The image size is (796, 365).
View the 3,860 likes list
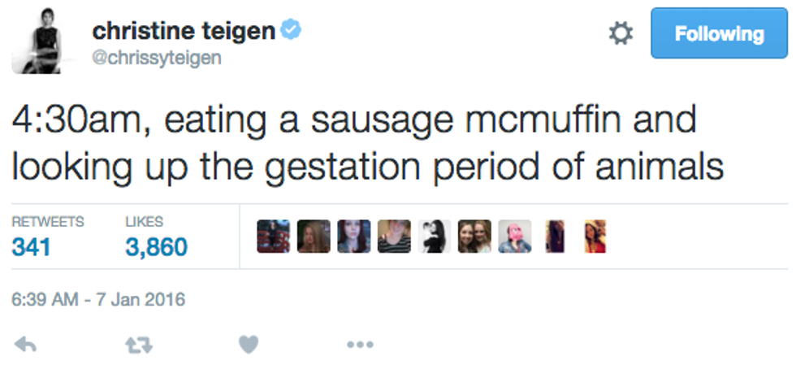point(156,246)
